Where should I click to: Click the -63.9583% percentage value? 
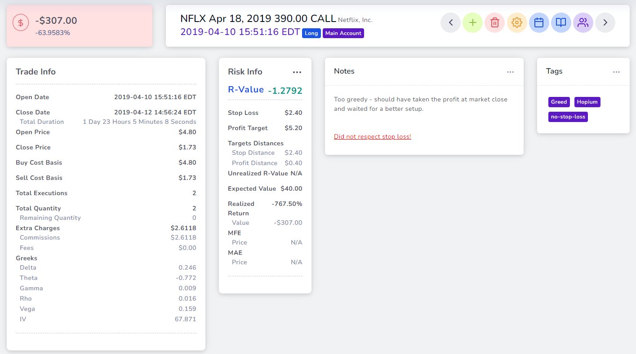tap(53, 33)
